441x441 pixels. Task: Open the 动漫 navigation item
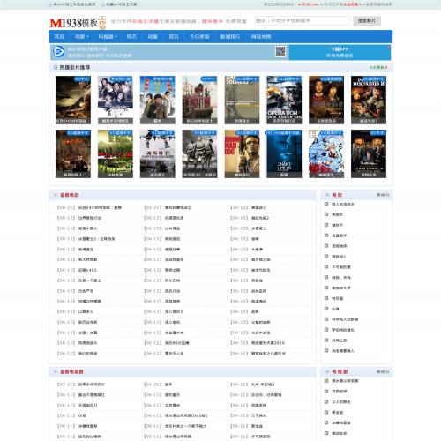(153, 37)
